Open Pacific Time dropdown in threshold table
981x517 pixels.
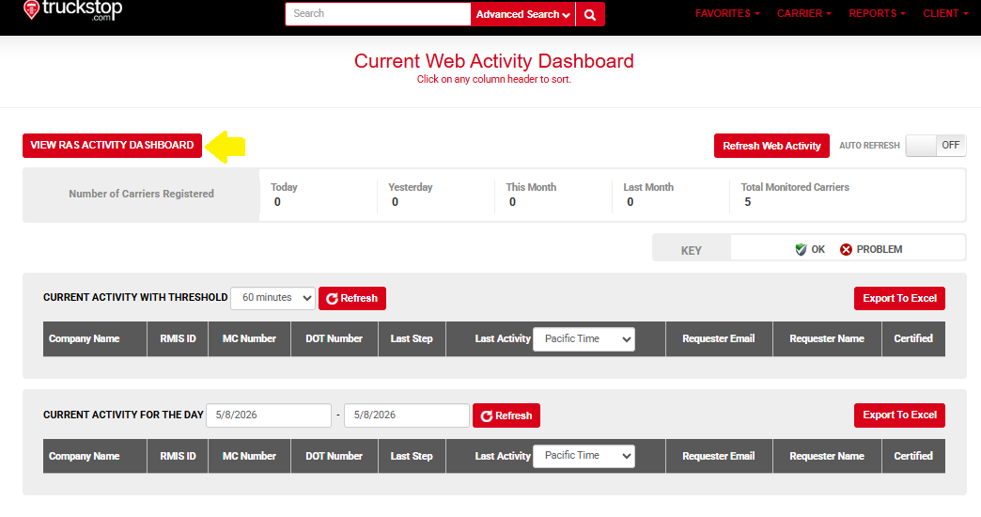(x=584, y=339)
